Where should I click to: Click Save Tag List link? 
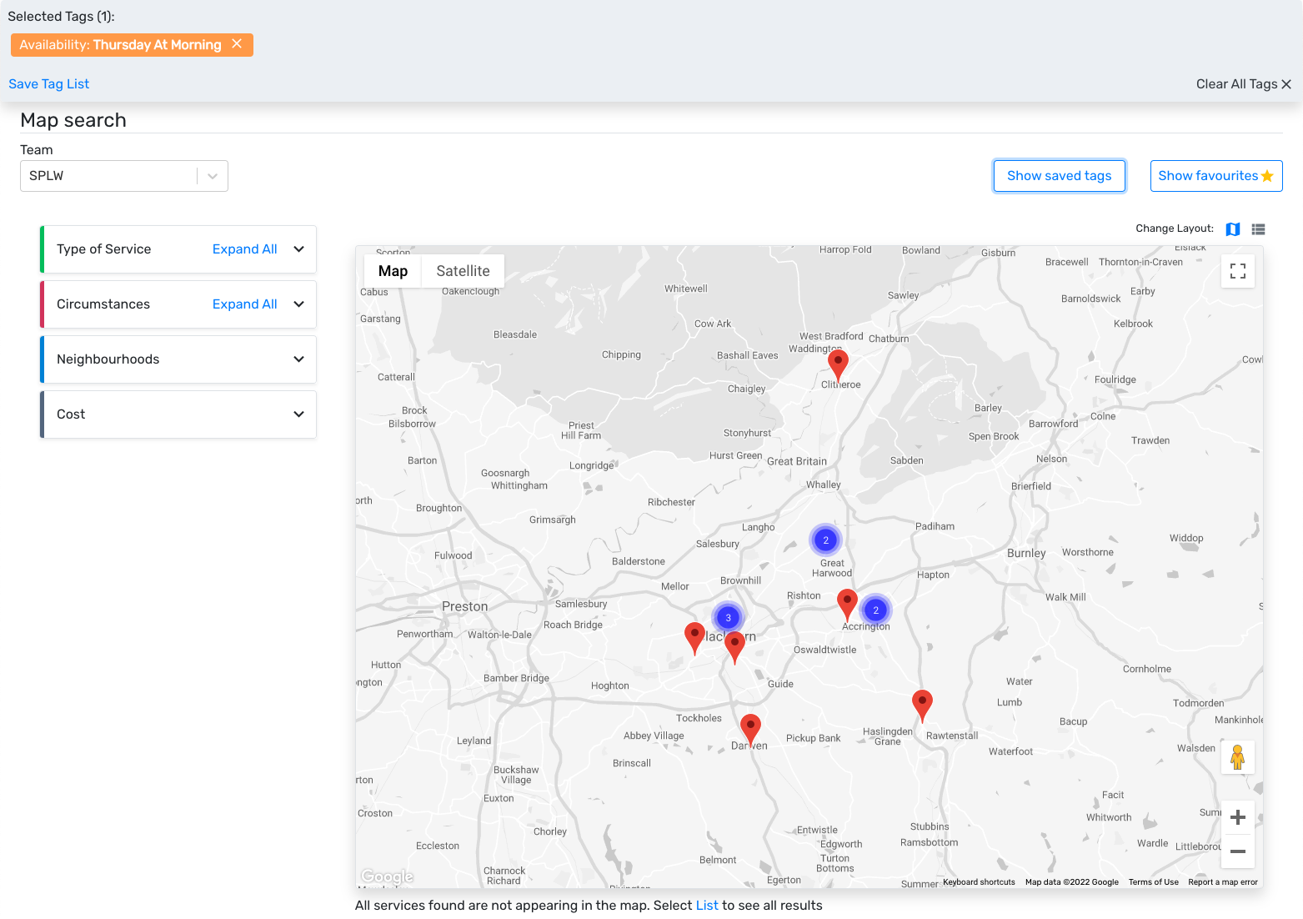(x=48, y=84)
